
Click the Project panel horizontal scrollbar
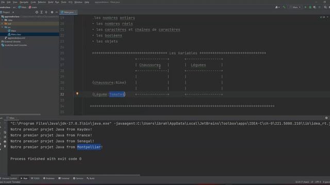click(20, 115)
